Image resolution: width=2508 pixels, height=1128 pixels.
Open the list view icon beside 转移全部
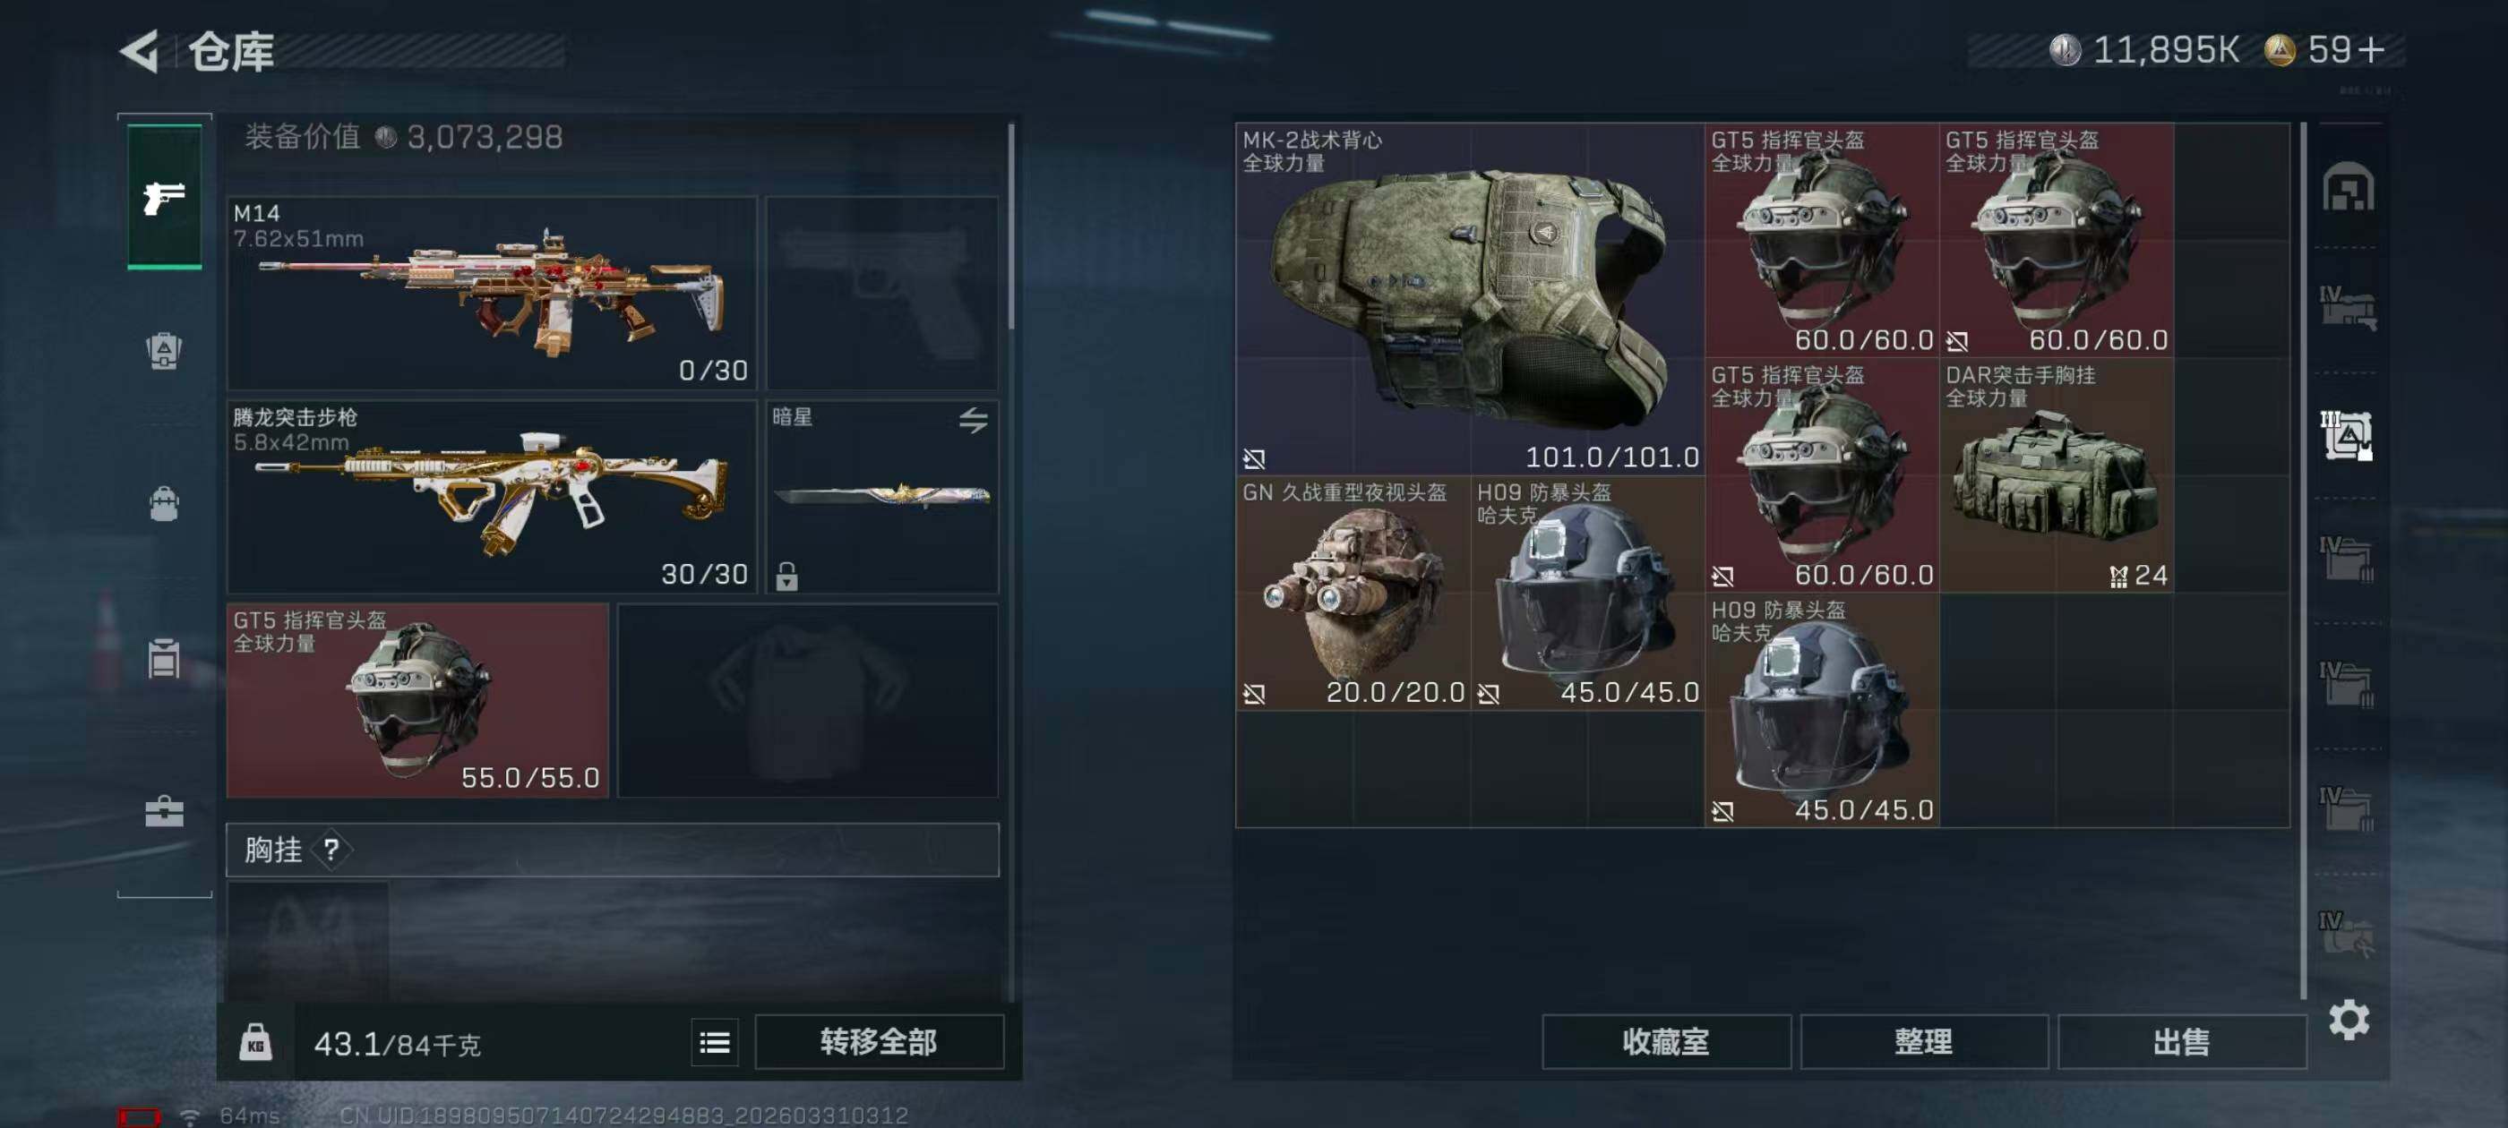(715, 1043)
